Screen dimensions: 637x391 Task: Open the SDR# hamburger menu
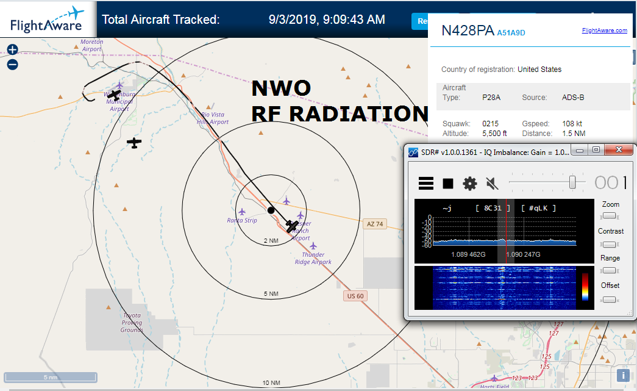click(x=425, y=184)
